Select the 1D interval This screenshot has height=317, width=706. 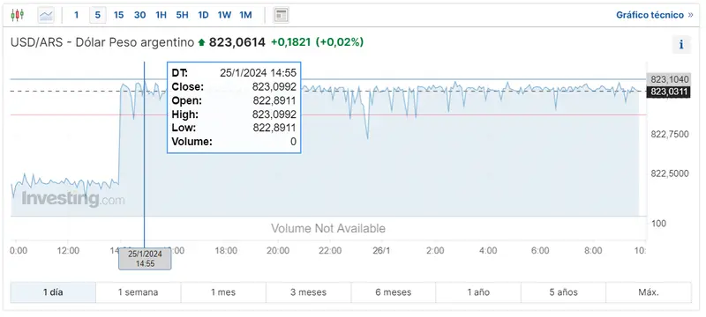tap(203, 15)
